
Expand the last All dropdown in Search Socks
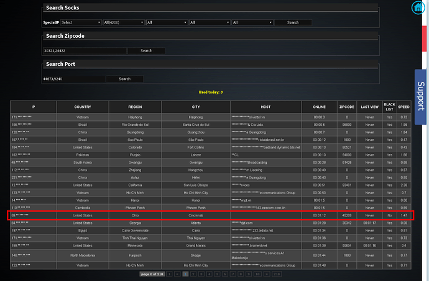click(x=252, y=22)
